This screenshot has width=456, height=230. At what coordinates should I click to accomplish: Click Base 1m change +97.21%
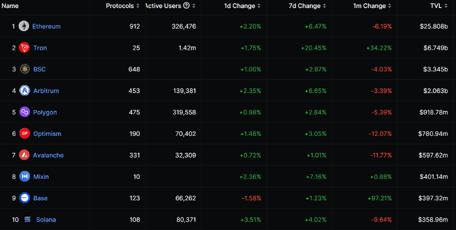click(380, 198)
